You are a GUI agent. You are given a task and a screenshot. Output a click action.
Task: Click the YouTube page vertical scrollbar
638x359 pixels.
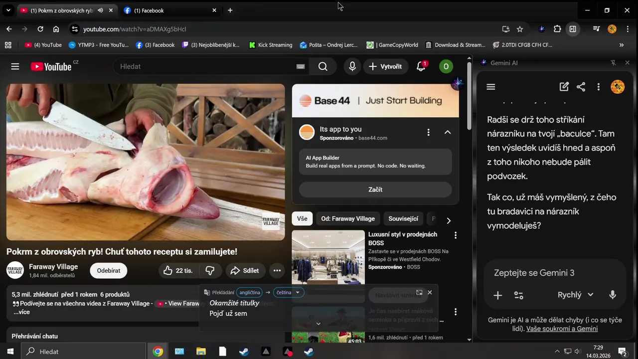[469, 95]
